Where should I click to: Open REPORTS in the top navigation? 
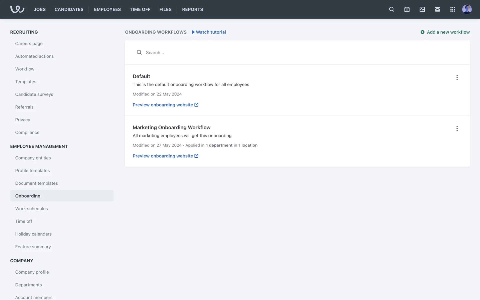pos(192,9)
